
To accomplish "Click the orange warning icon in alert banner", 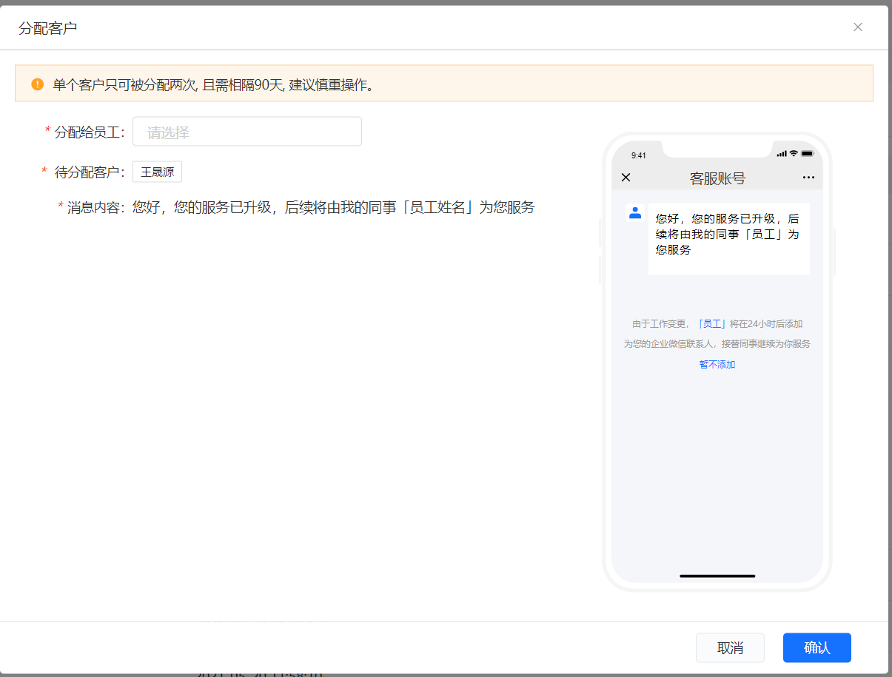I will pyautogui.click(x=38, y=84).
